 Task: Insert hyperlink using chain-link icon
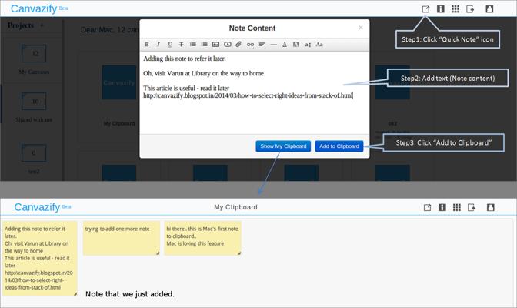pyautogui.click(x=250, y=44)
